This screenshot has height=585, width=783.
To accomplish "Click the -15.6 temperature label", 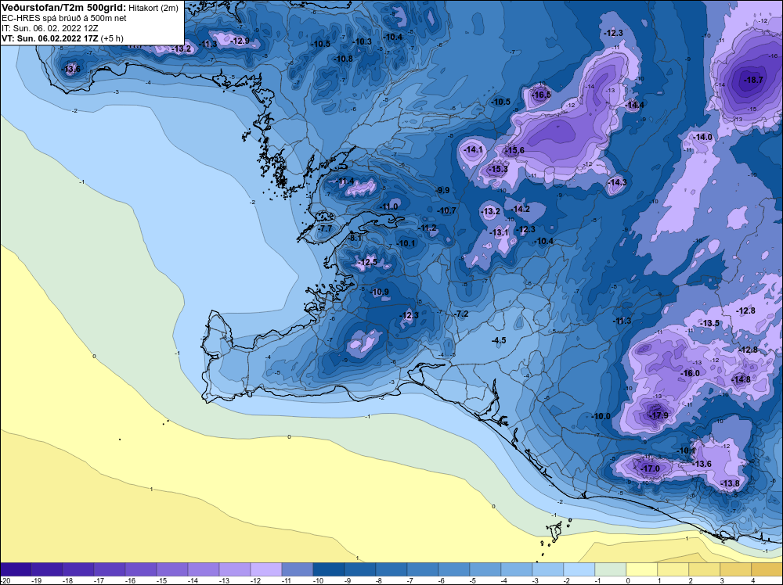I will [514, 150].
